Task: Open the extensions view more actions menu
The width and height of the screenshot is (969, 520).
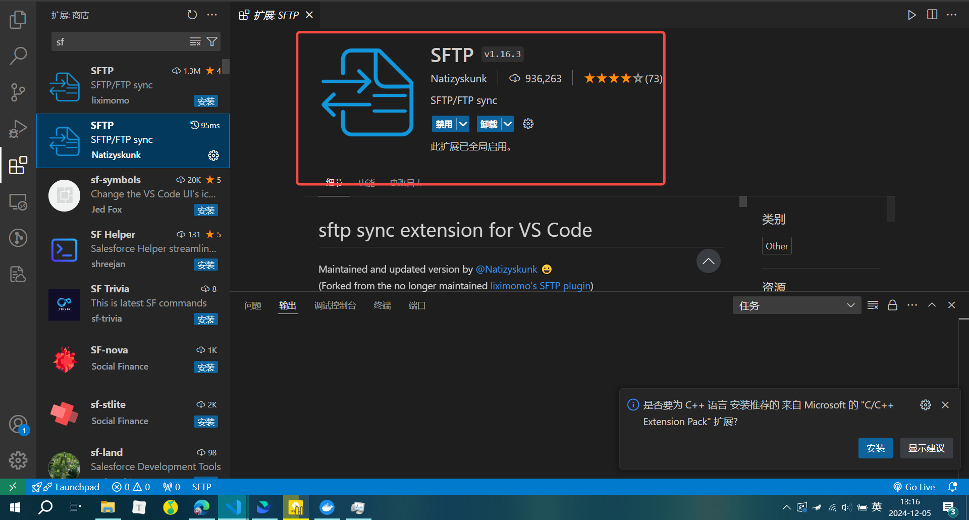Action: pyautogui.click(x=212, y=15)
